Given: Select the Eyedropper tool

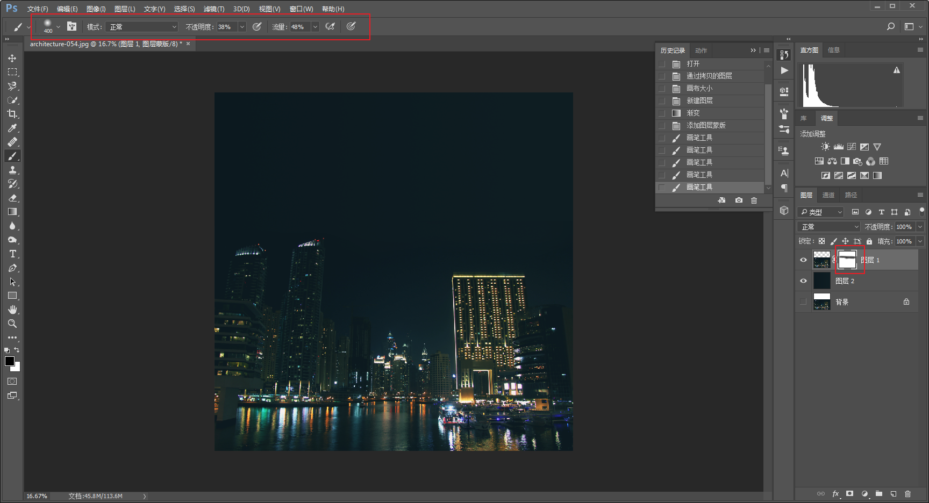Looking at the screenshot, I should click(12, 128).
